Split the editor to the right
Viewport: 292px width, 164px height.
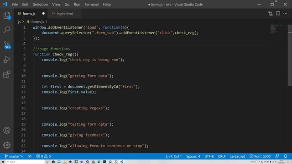click(278, 13)
